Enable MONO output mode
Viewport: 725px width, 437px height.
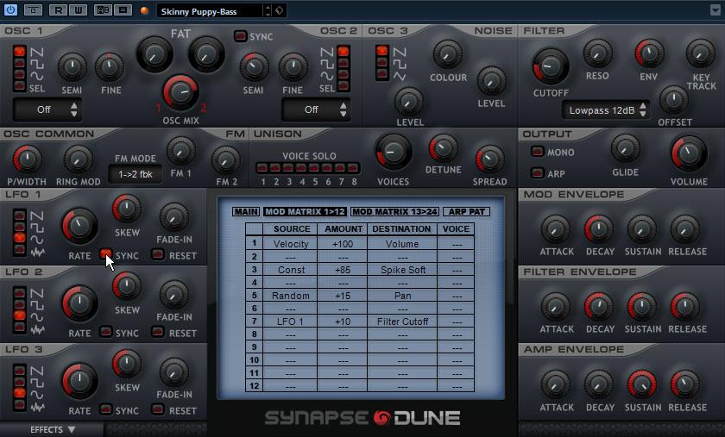click(x=537, y=152)
